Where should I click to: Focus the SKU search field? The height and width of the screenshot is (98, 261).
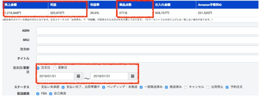tap(148, 40)
